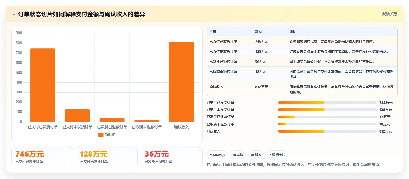Click the 128万元 value beside its progress bar
This screenshot has height=179, width=409.
(x=386, y=110)
